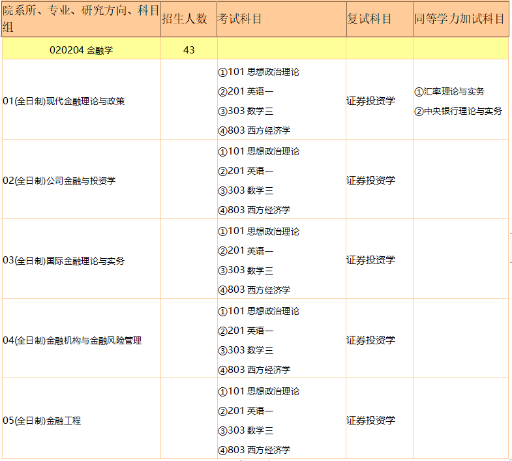Select direction 02 公司金融与投资学

59,181
